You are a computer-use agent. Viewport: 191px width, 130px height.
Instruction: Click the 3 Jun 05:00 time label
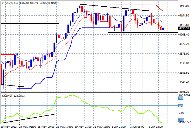pos(137,127)
